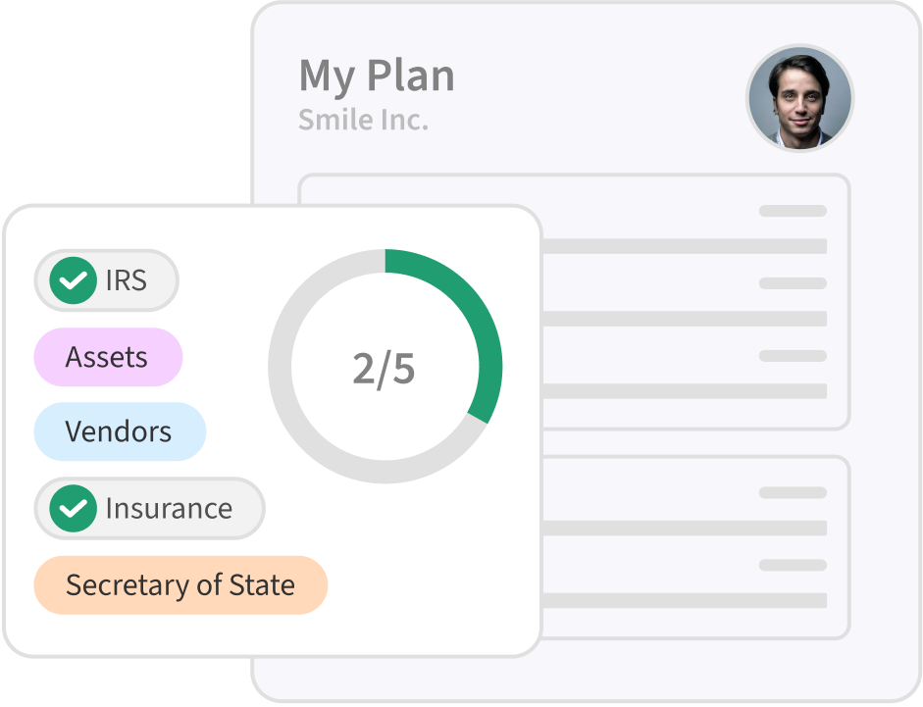
Task: Select the purple Assets tag
Action: point(108,357)
